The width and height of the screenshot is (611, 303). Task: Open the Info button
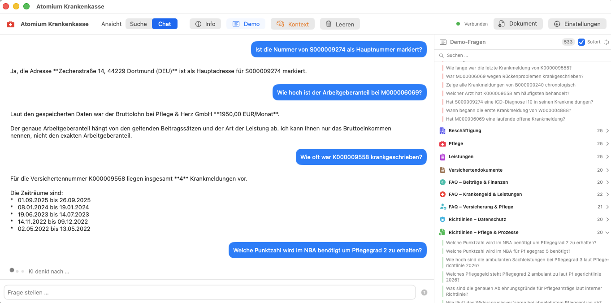pos(205,24)
